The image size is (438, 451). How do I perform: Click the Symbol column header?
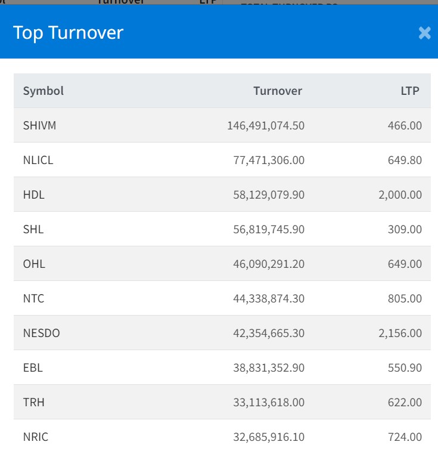pos(43,91)
